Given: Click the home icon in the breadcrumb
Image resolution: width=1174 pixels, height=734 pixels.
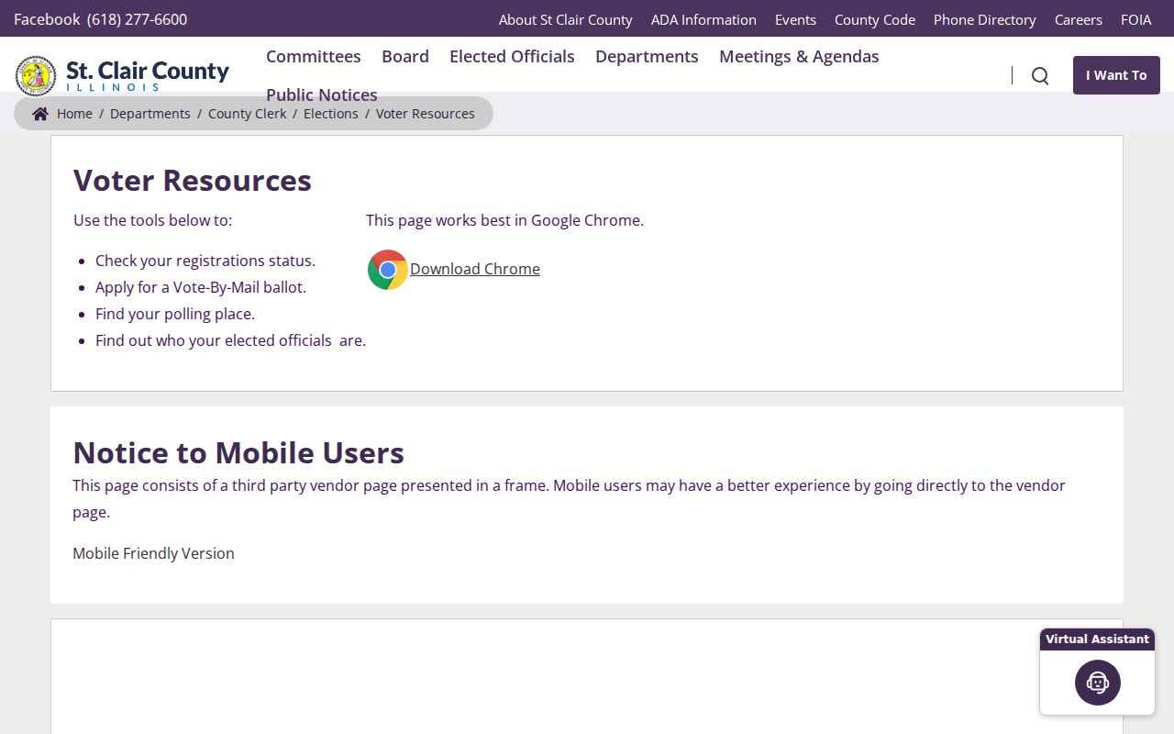Looking at the screenshot, I should [x=40, y=114].
